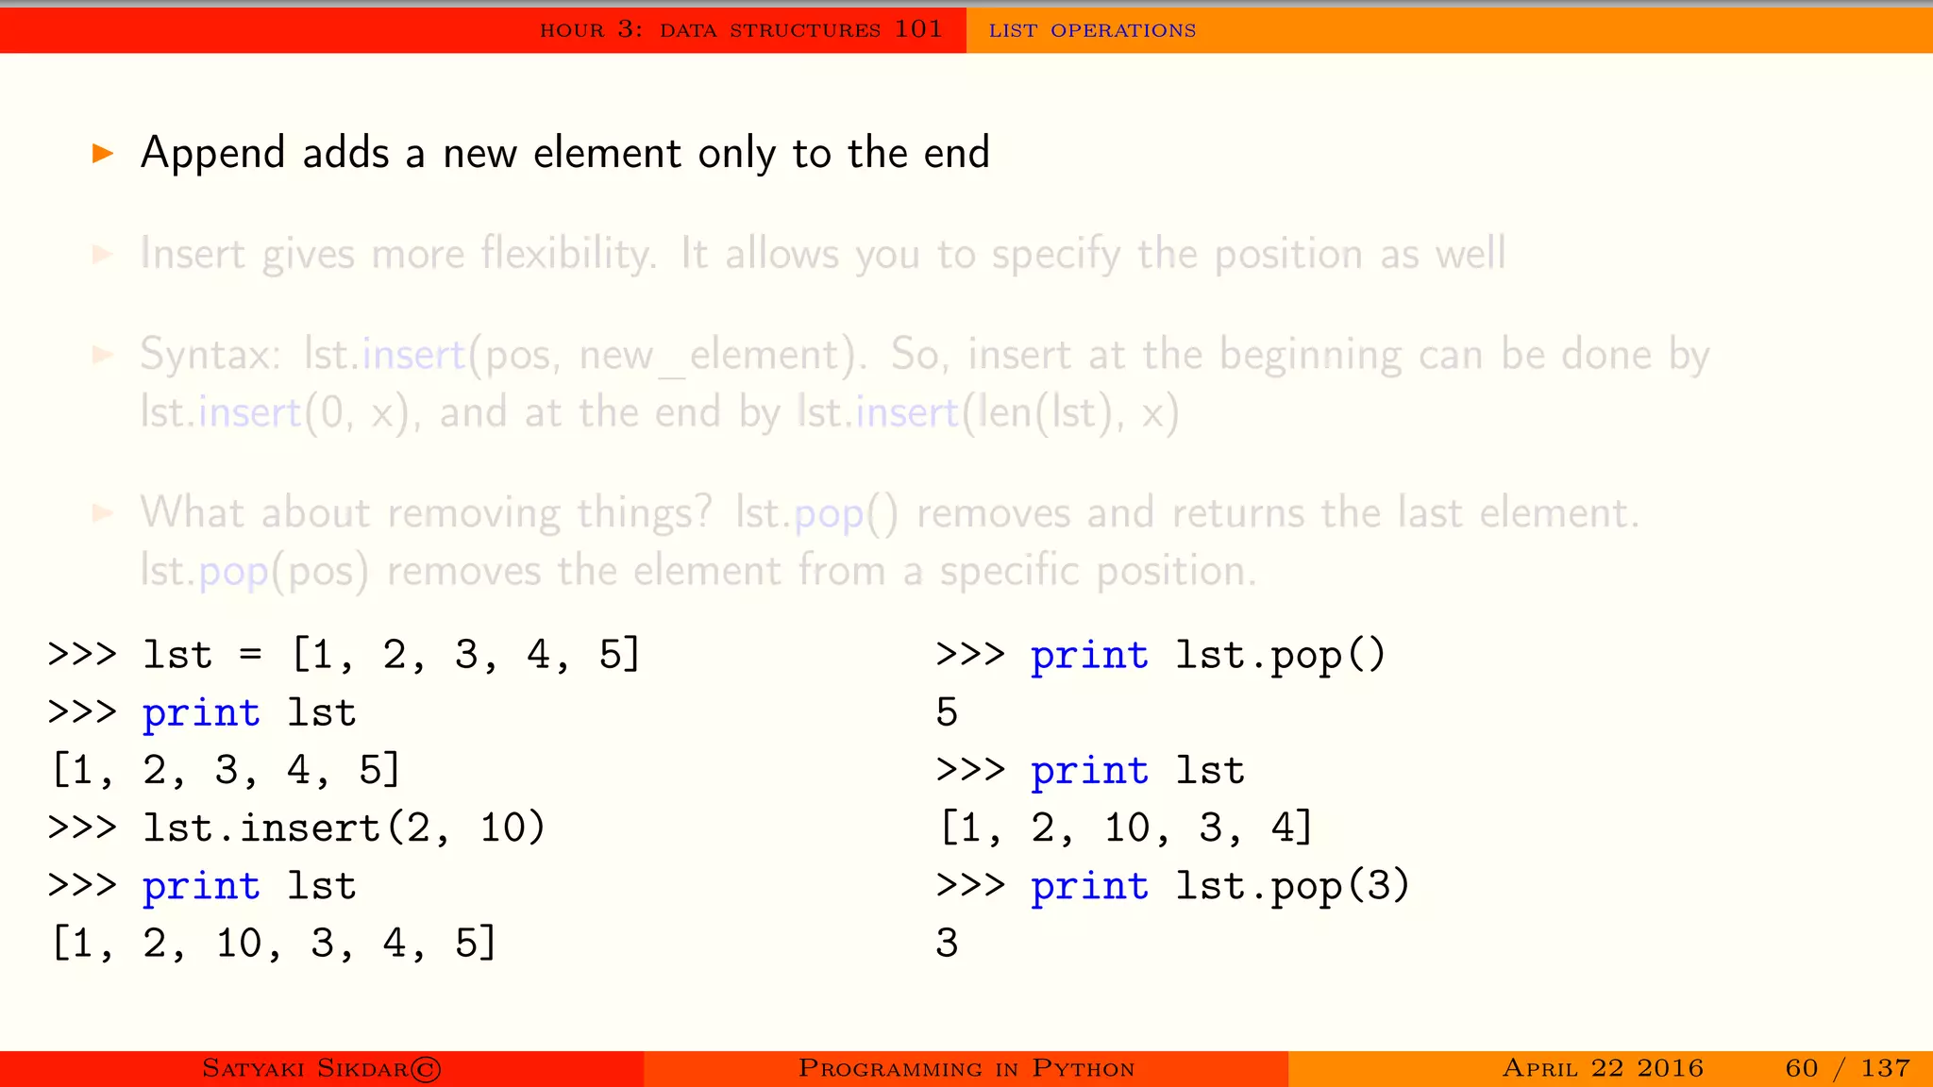Click faded line 'lst.insert(0, x), and at the end by'
The width and height of the screenshot is (1933, 1087).
click(660, 412)
